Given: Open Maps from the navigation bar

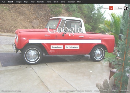Looking at the screenshot, I should click(26, 2).
